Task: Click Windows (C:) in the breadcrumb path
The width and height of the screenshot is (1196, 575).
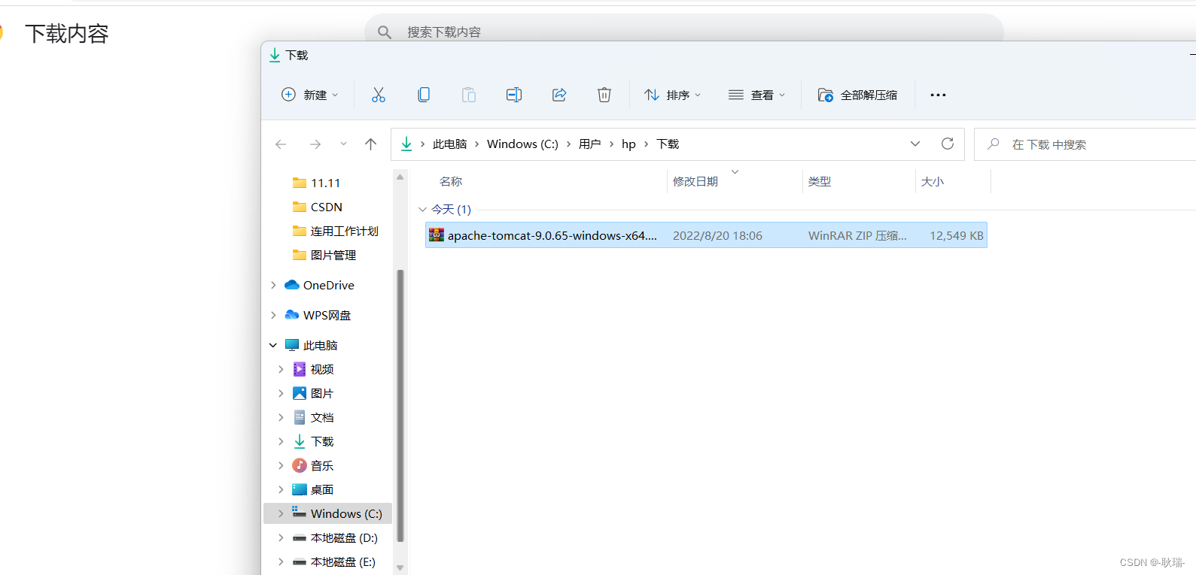Action: [x=522, y=144]
